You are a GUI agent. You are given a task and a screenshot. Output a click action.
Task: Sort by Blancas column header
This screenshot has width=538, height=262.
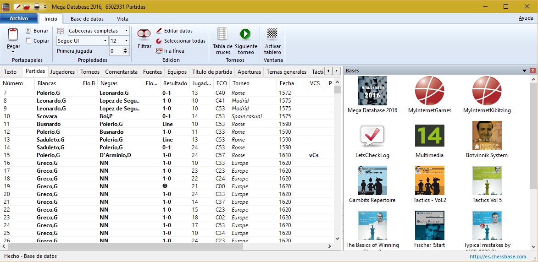click(x=58, y=83)
